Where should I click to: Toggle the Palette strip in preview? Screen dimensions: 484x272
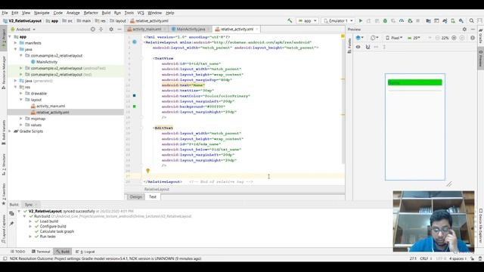coord(349,45)
